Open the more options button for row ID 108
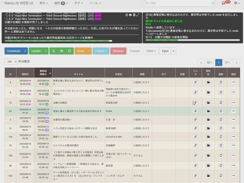Viewport: 244px width, 183px height. tap(233, 155)
